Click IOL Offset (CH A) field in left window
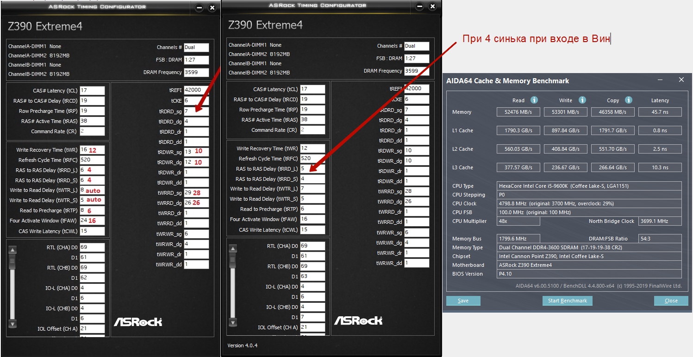The width and height of the screenshot is (693, 357). 92,328
